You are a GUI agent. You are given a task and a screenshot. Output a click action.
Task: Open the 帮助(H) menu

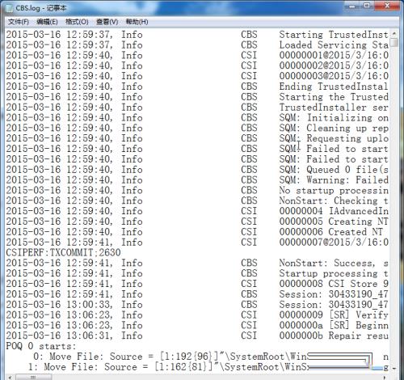137,22
